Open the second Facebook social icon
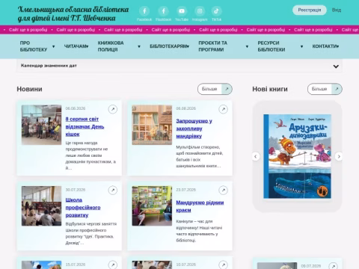359x269 pixels. point(163,11)
